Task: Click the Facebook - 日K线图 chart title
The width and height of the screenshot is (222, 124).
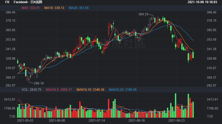Action: (x=28, y=2)
